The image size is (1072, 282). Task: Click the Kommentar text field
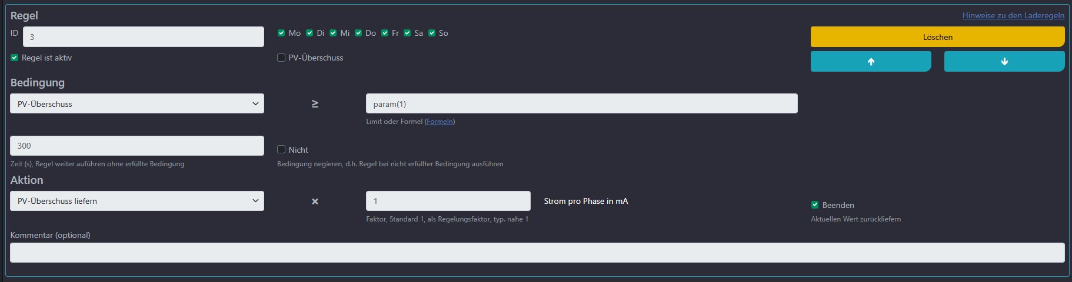(x=537, y=253)
